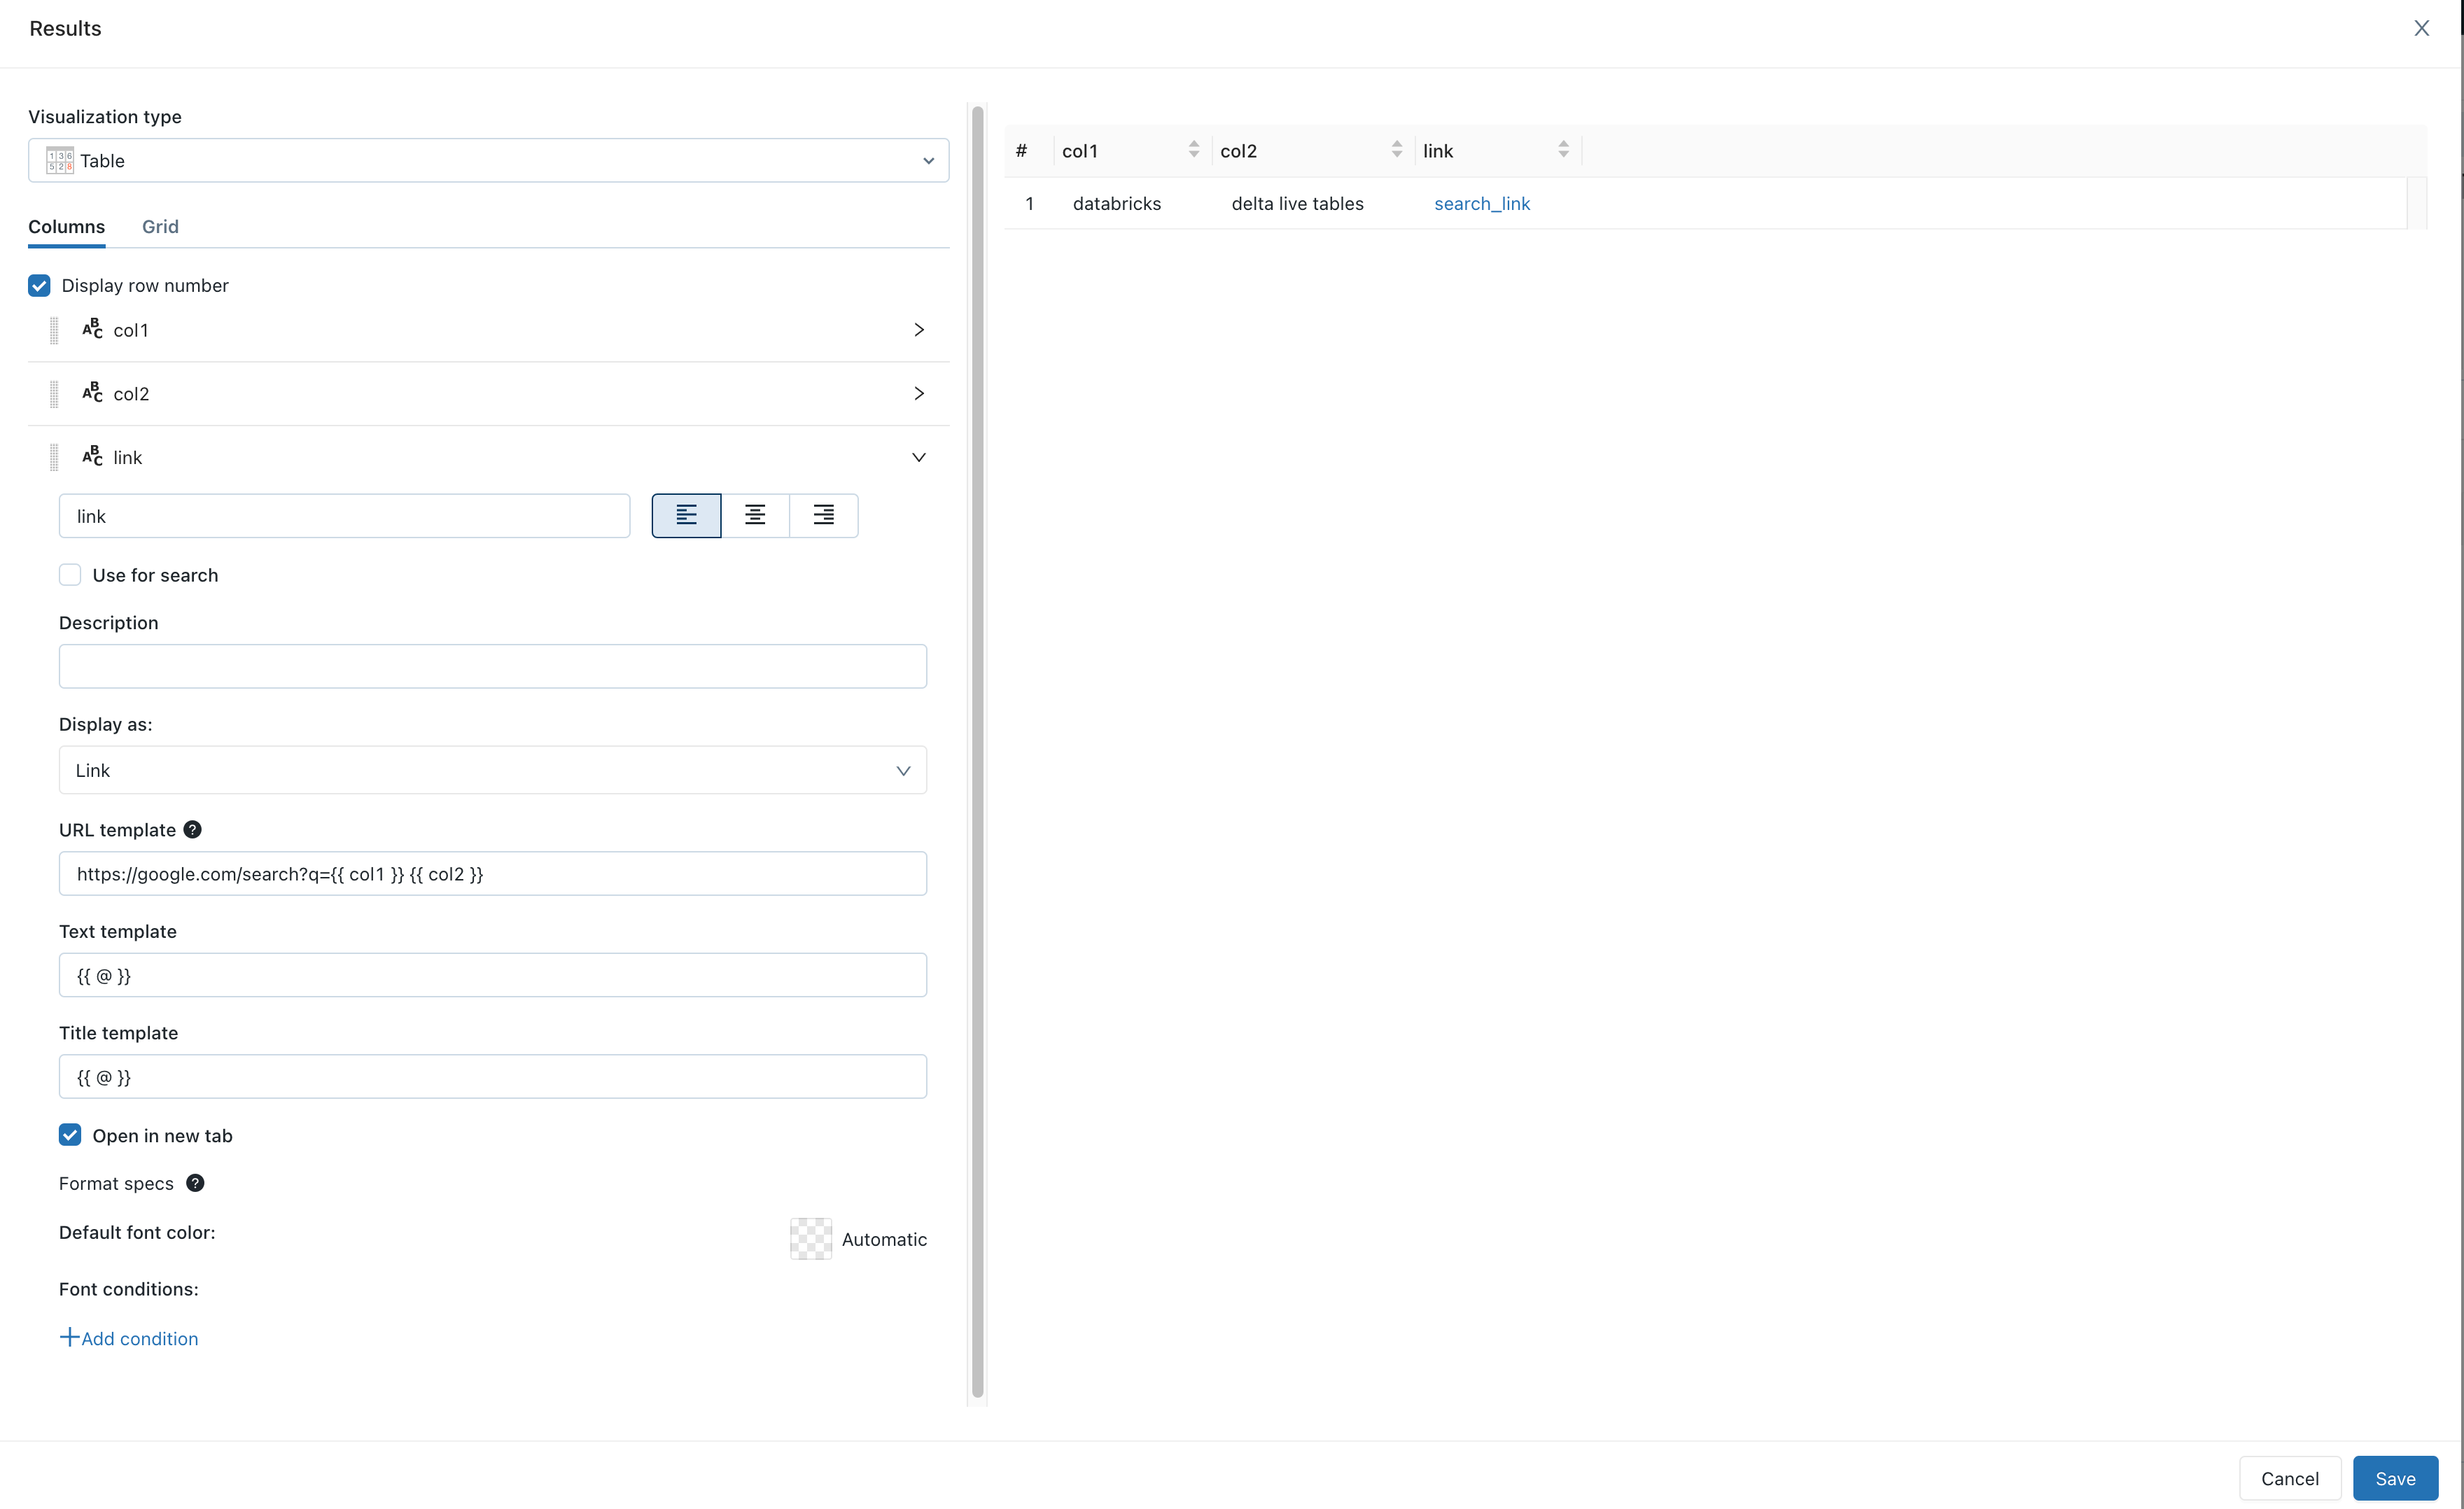Viewport: 2464px width, 1509px height.
Task: Click the search_link hyperlink in results
Action: click(1482, 202)
